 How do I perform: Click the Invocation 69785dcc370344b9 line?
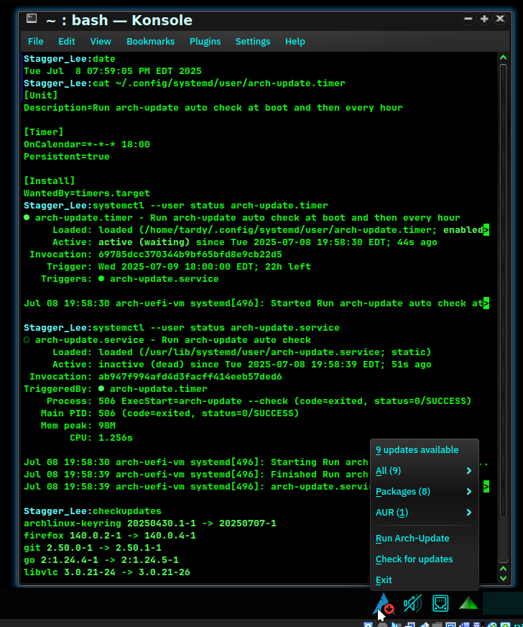tap(156, 255)
